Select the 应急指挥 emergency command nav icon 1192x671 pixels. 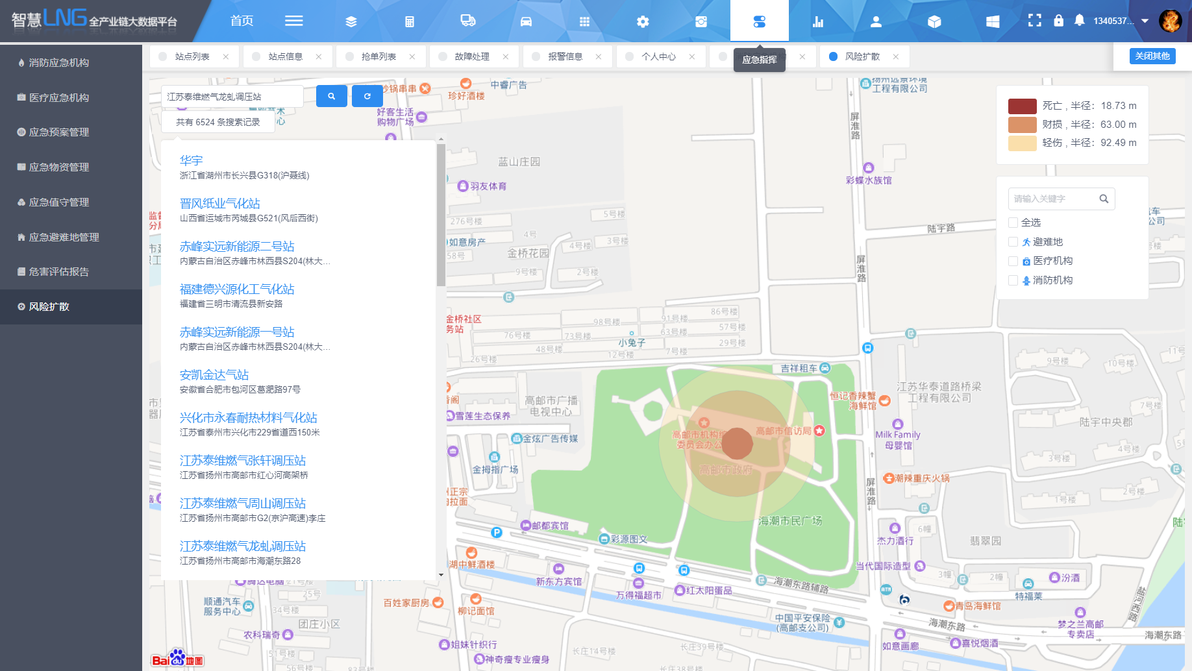point(760,21)
